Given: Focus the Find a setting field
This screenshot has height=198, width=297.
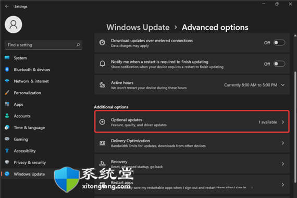Looking at the screenshot, I should [x=43, y=45].
